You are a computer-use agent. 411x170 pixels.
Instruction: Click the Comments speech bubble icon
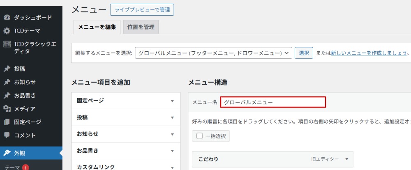pyautogui.click(x=7, y=135)
